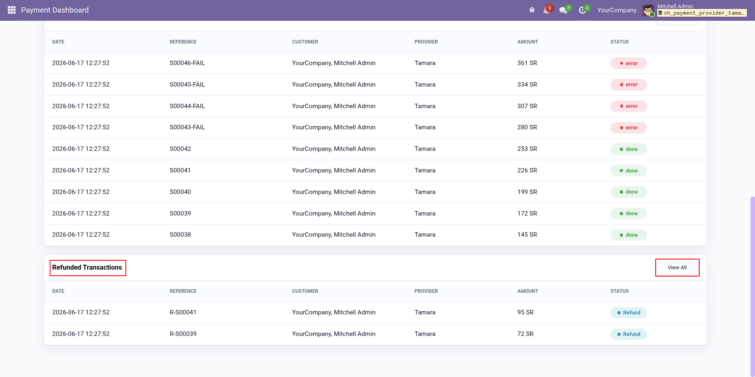Open the apps grid menu icon
The width and height of the screenshot is (755, 377).
[x=12, y=10]
